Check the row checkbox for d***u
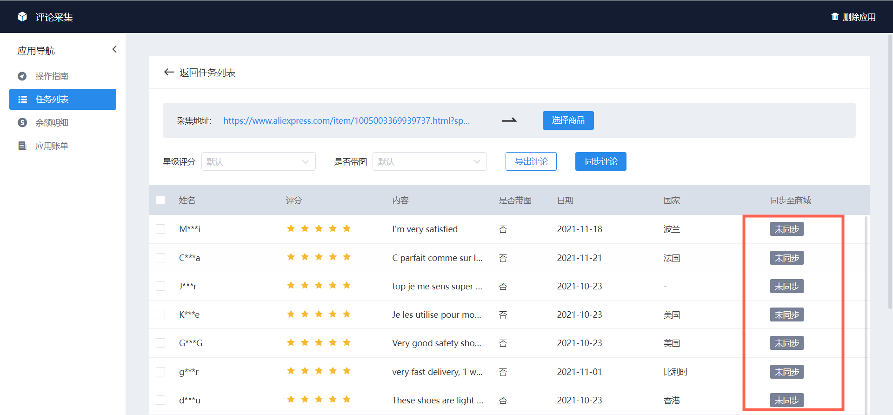 (x=160, y=400)
